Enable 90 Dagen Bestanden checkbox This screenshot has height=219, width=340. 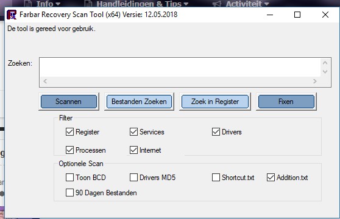pos(69,192)
